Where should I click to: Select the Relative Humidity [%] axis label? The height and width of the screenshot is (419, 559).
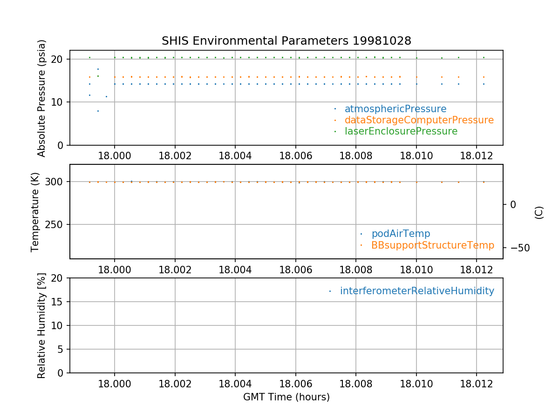pyautogui.click(x=42, y=325)
